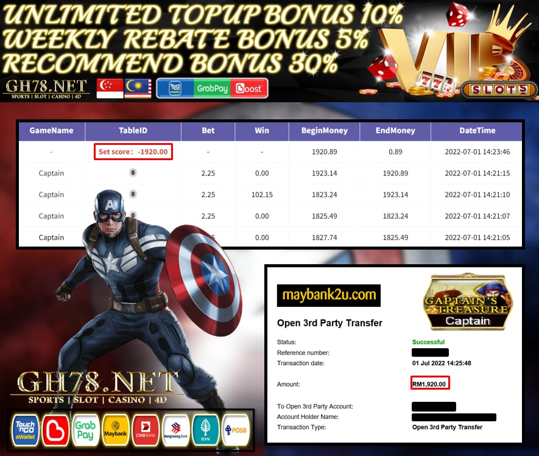Click the Win value "102.15"
Viewport: 539px width, 456px height.
point(262,194)
